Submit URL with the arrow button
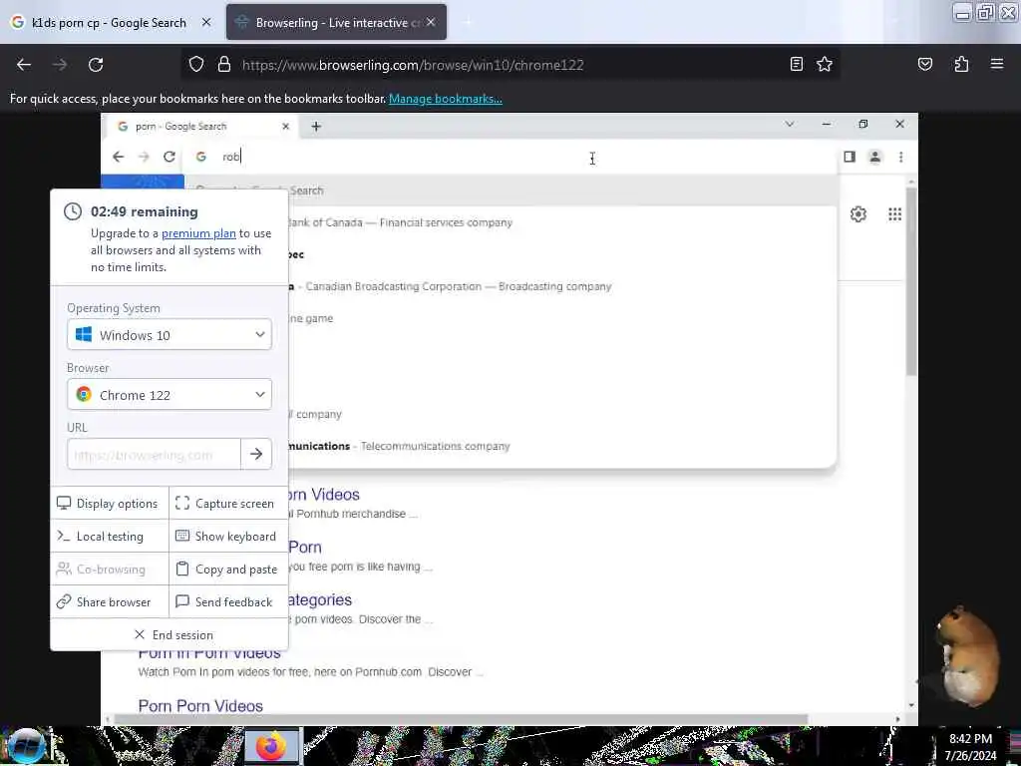 click(x=256, y=454)
